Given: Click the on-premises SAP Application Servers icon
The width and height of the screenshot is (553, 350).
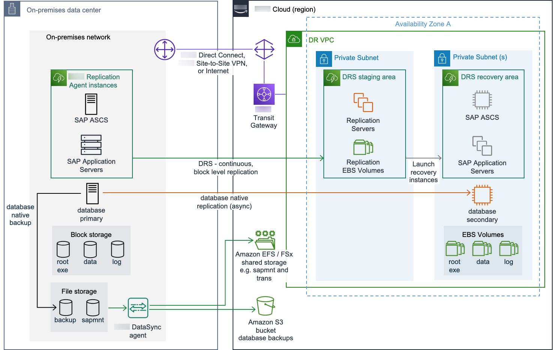Looking at the screenshot, I should pyautogui.click(x=91, y=145).
